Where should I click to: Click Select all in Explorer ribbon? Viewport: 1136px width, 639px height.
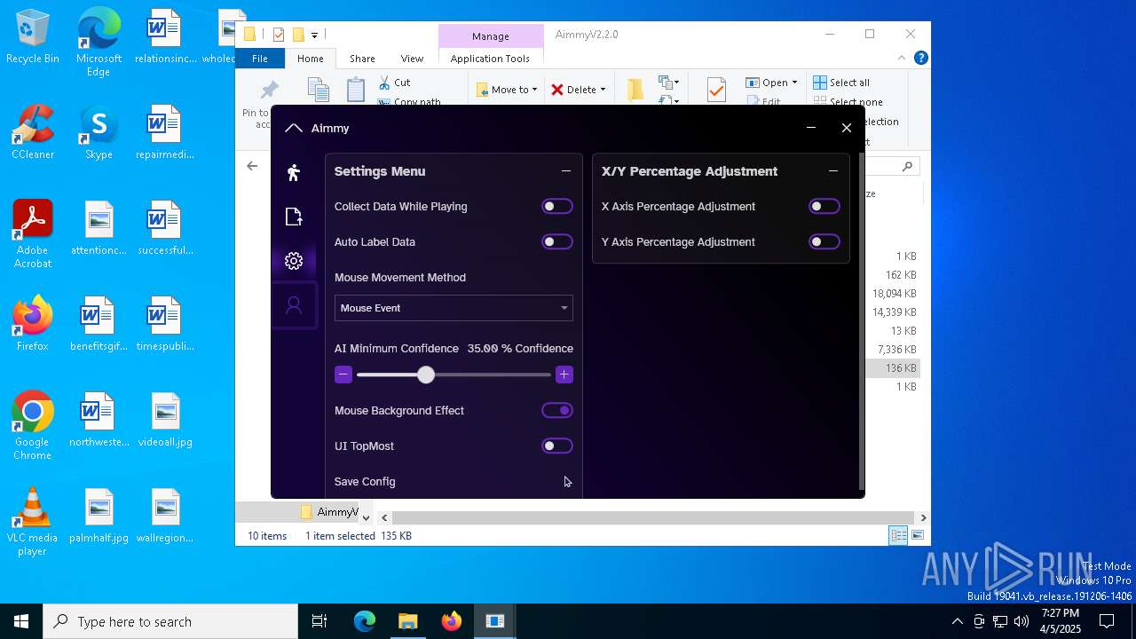[841, 83]
